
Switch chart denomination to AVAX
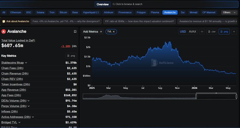(192, 32)
